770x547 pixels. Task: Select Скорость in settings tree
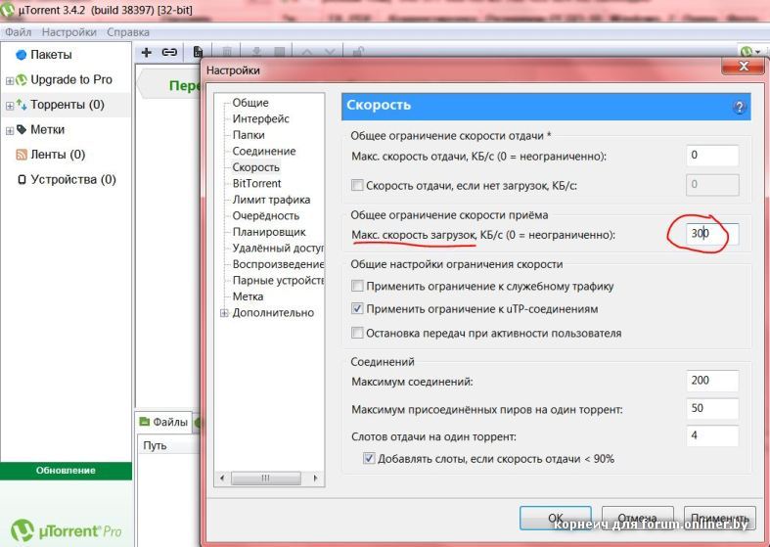(x=255, y=167)
